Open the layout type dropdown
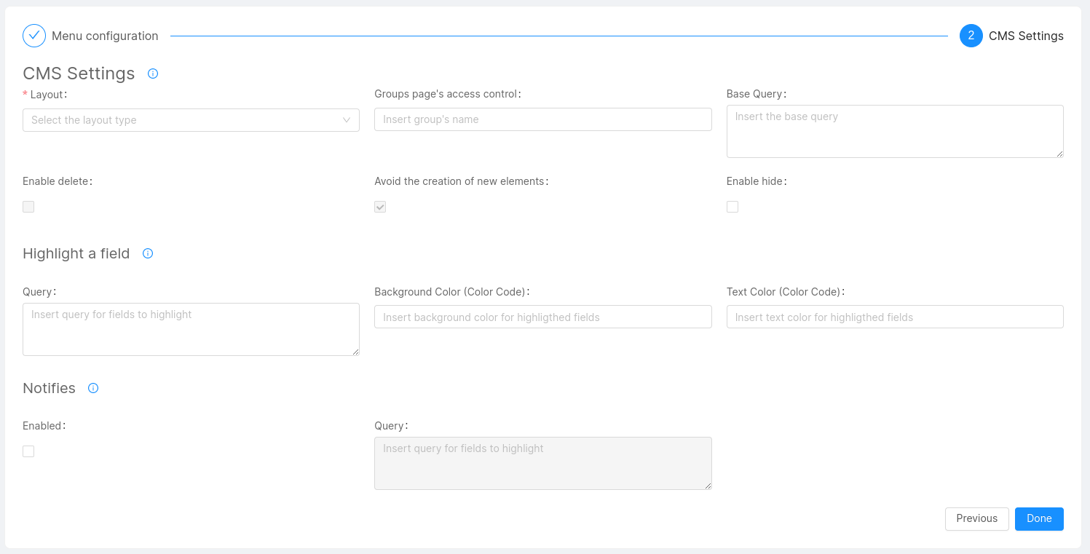This screenshot has width=1090, height=554. (191, 119)
